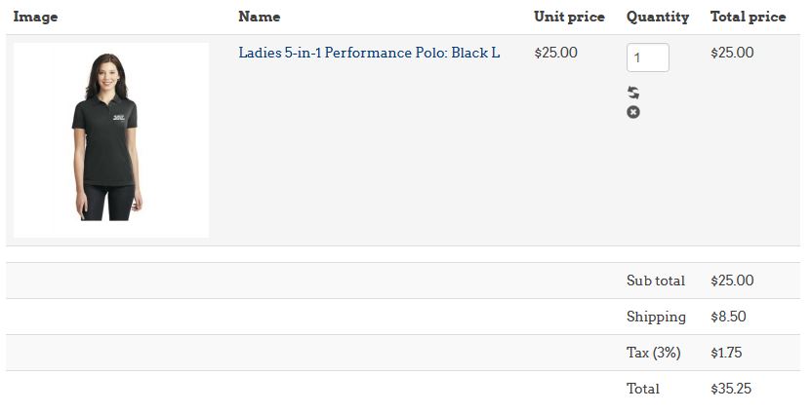Image resolution: width=812 pixels, height=412 pixels.
Task: Click the Tax (3%) label
Action: point(653,353)
